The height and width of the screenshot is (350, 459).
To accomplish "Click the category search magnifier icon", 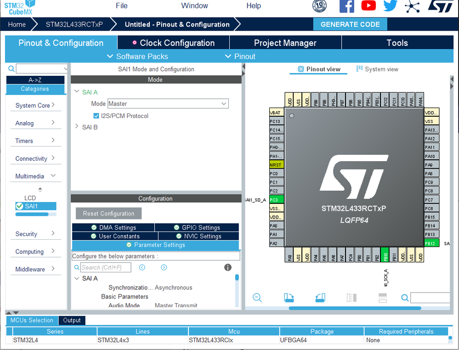I will 11,68.
